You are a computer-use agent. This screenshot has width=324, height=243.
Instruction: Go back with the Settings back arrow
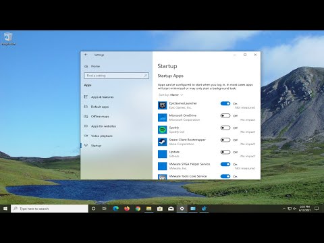[86, 55]
